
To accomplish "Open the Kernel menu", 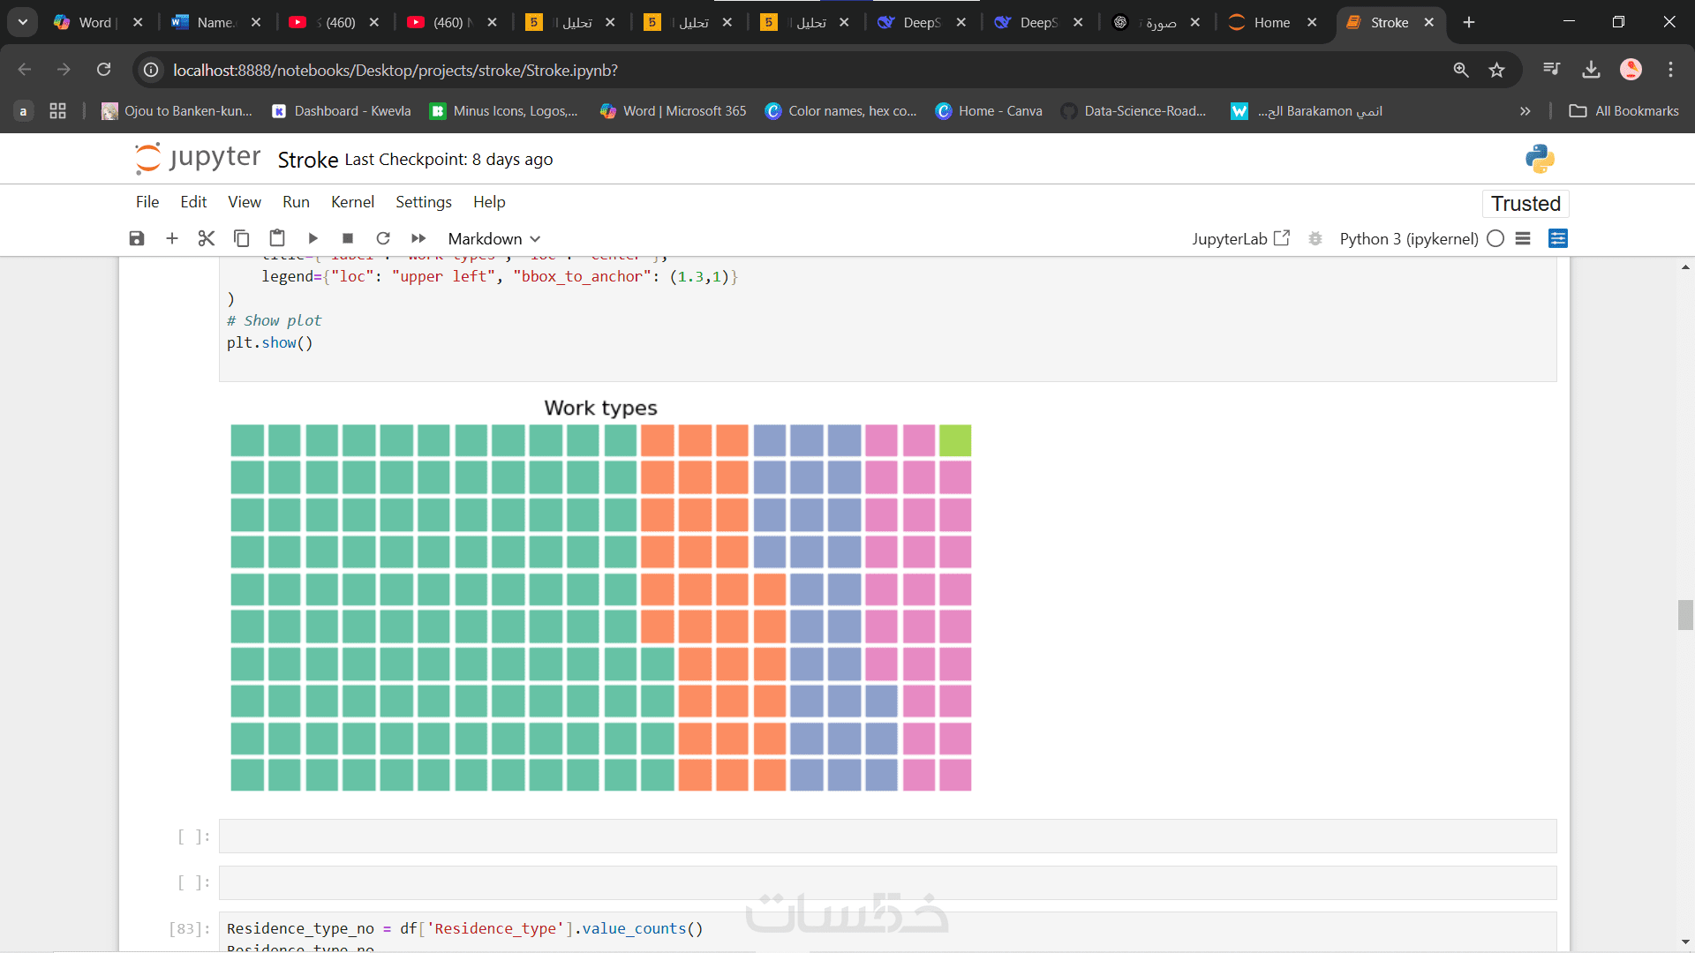I will click(352, 202).
